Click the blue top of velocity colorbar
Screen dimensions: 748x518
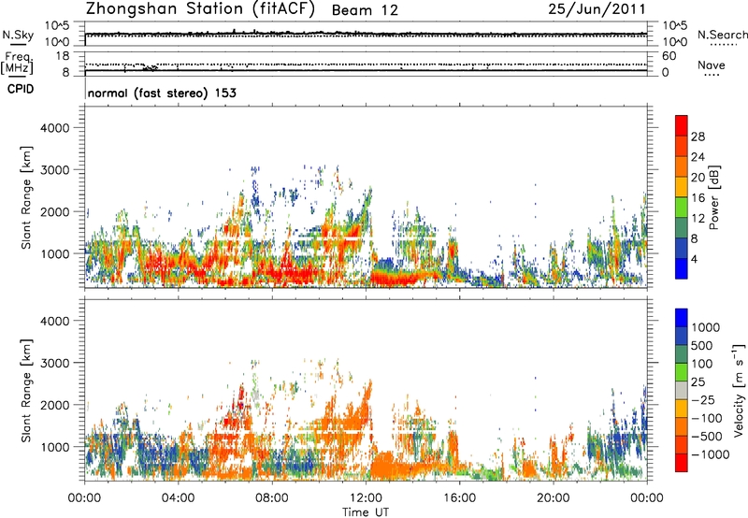coord(682,318)
